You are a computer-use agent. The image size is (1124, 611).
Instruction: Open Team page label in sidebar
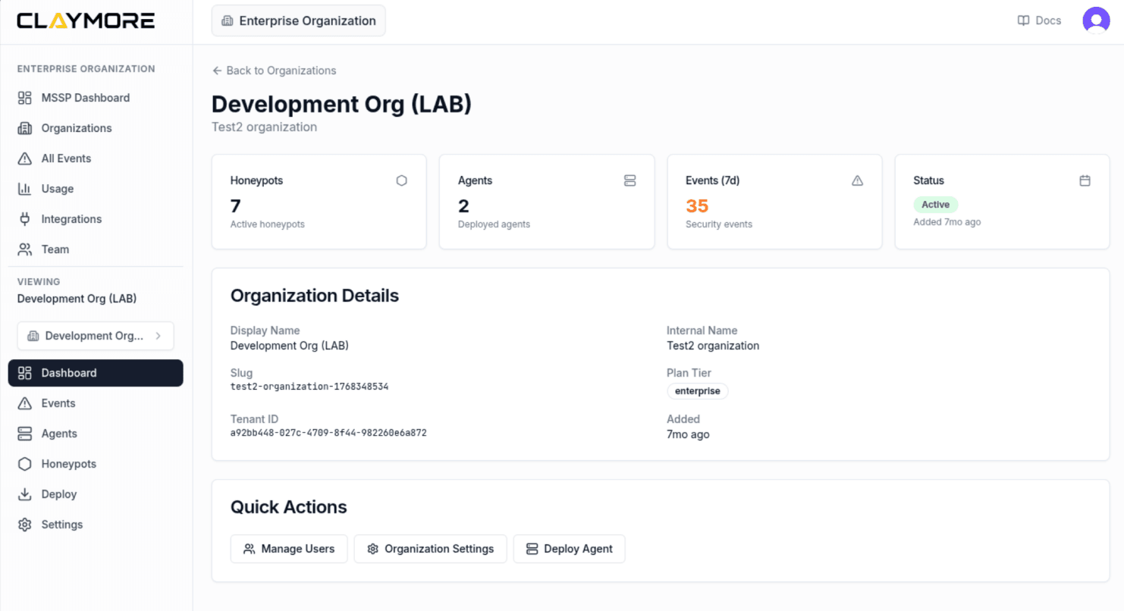point(55,249)
